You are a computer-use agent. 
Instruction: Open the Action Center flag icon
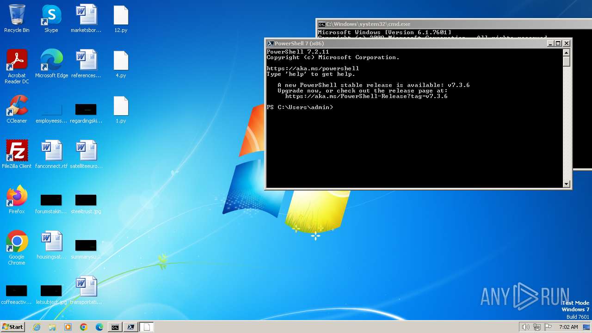coord(548,327)
